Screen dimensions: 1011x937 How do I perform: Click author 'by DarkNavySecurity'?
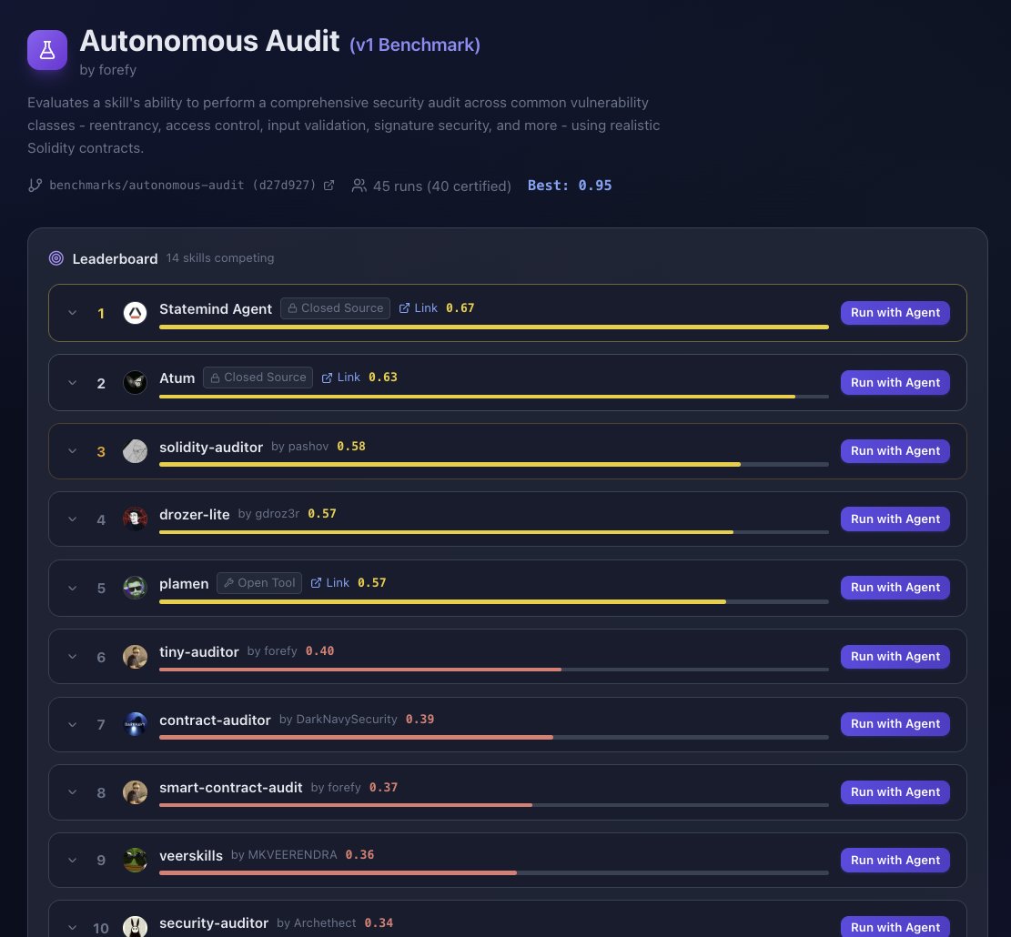pos(338,720)
